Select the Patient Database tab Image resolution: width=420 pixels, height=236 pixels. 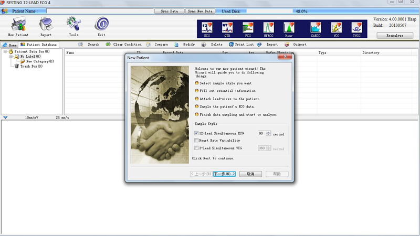38,45
